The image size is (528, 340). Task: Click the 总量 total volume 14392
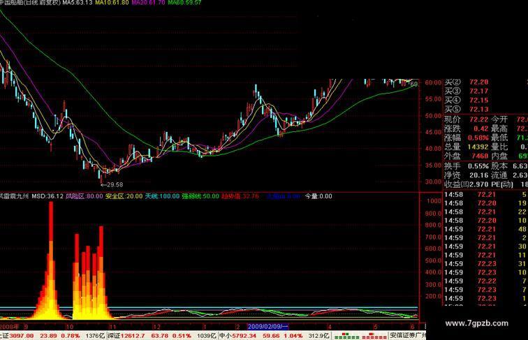(x=478, y=147)
